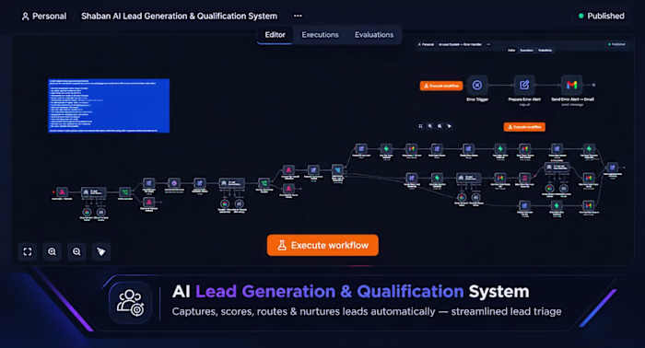
Task: Select the purple circular node in the main chain
Action: (x=174, y=183)
